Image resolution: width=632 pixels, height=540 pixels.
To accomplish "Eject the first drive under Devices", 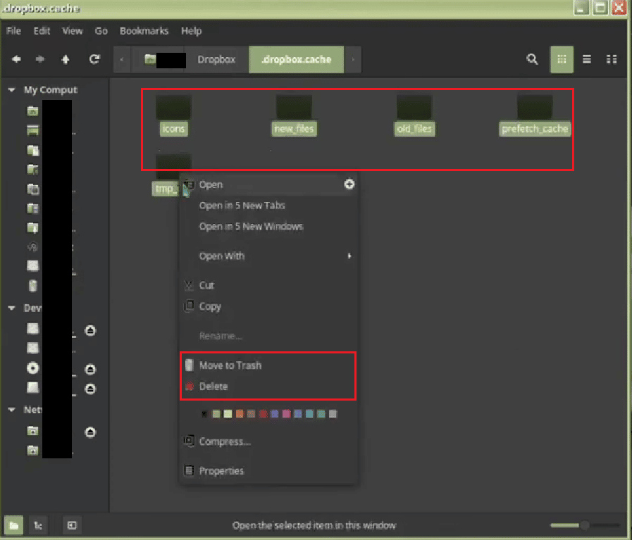I will 90,331.
